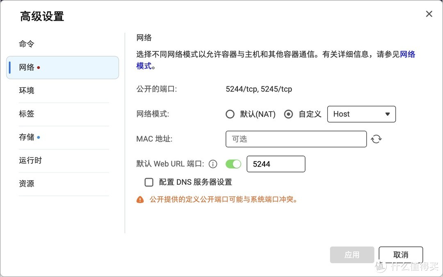The width and height of the screenshot is (443, 277).
Task: Open the 标签 section
Action: pos(27,114)
